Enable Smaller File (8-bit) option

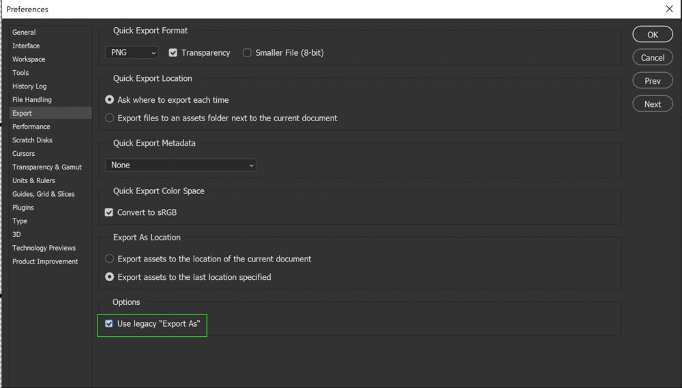coord(247,52)
